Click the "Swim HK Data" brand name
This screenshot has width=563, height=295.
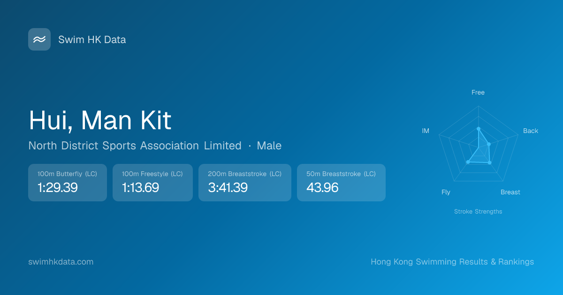[92, 40]
